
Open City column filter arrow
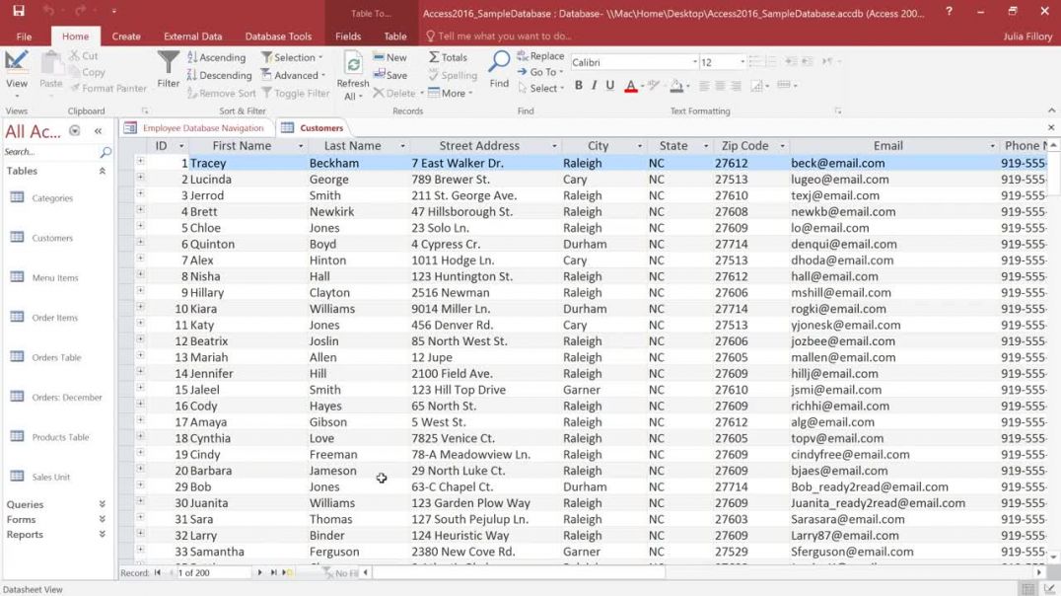[x=639, y=146]
